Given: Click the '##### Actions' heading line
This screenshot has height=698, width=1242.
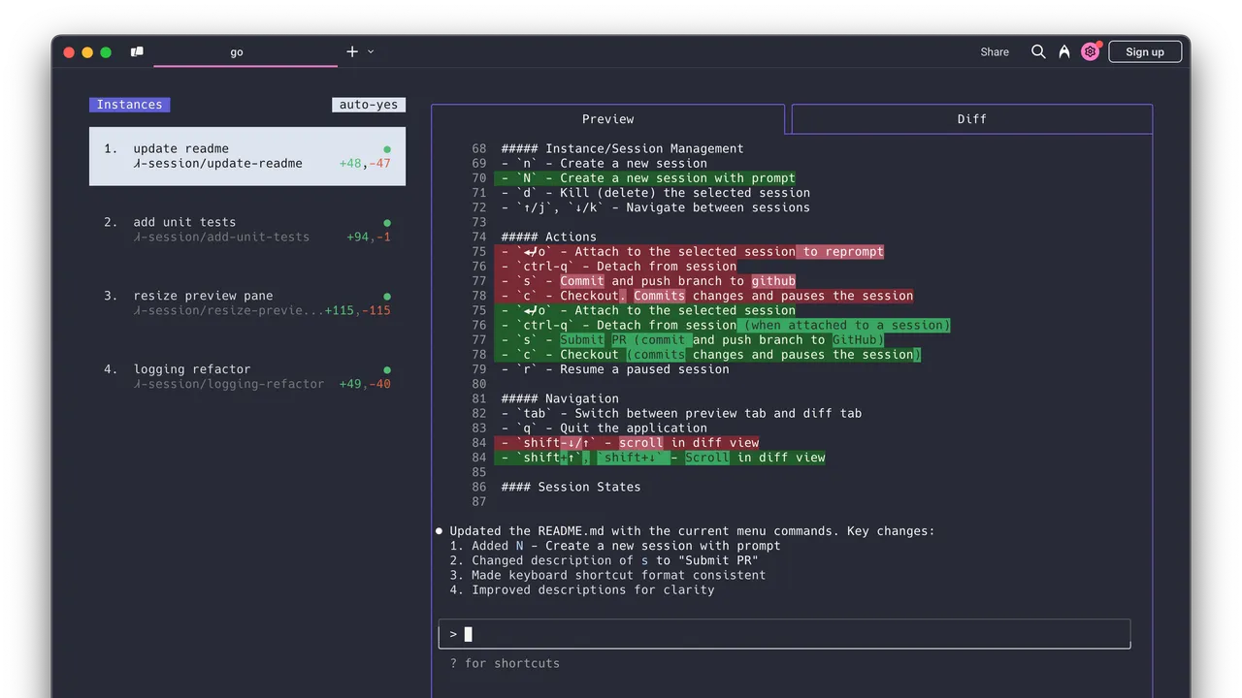Looking at the screenshot, I should tap(548, 238).
